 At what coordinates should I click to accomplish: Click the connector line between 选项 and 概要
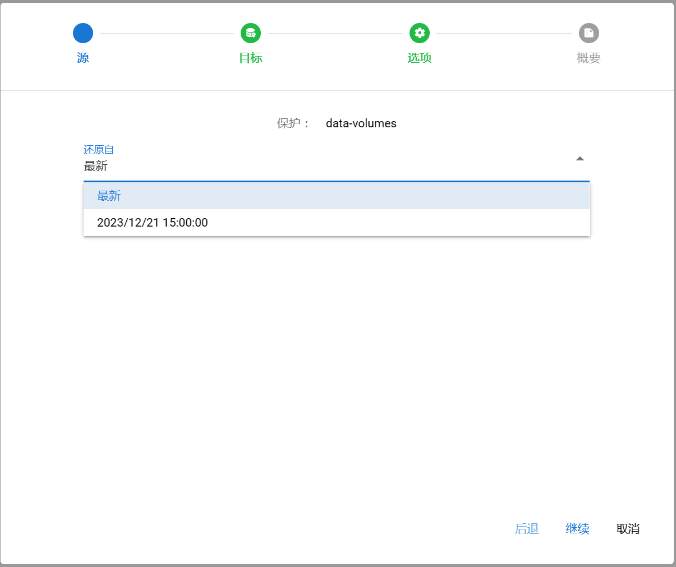tap(504, 33)
